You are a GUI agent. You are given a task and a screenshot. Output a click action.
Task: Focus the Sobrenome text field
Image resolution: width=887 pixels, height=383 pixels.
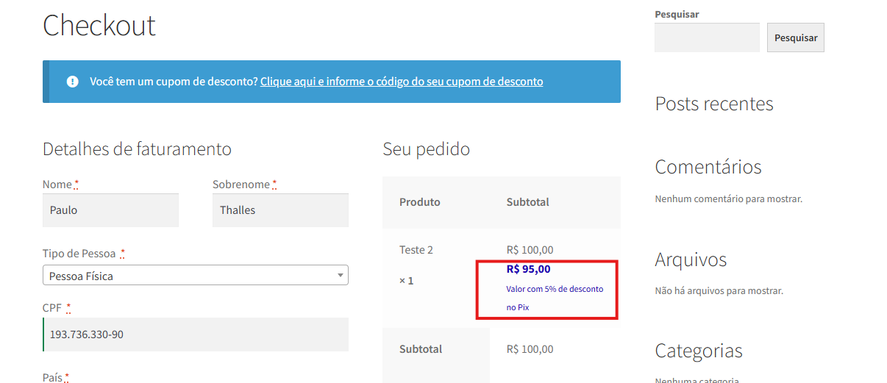click(x=280, y=210)
